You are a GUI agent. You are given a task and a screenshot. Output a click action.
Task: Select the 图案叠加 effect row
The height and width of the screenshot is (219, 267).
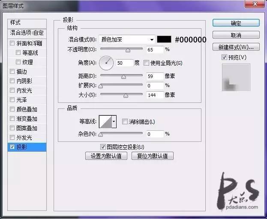(27, 128)
